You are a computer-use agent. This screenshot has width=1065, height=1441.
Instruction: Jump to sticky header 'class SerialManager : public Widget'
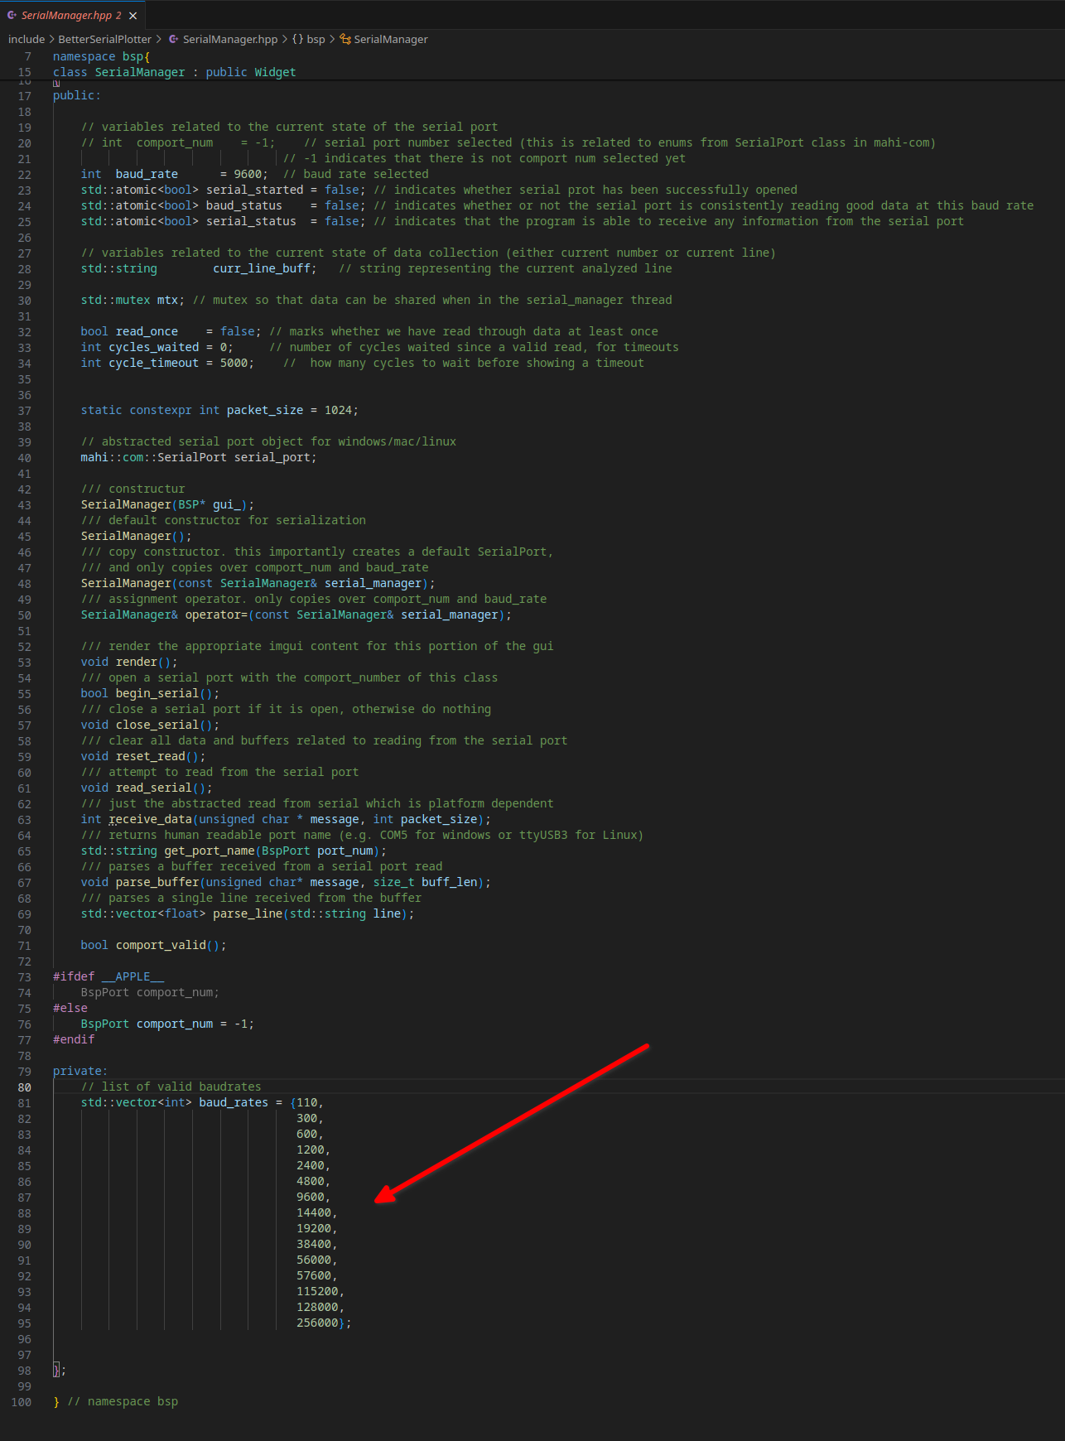click(174, 72)
